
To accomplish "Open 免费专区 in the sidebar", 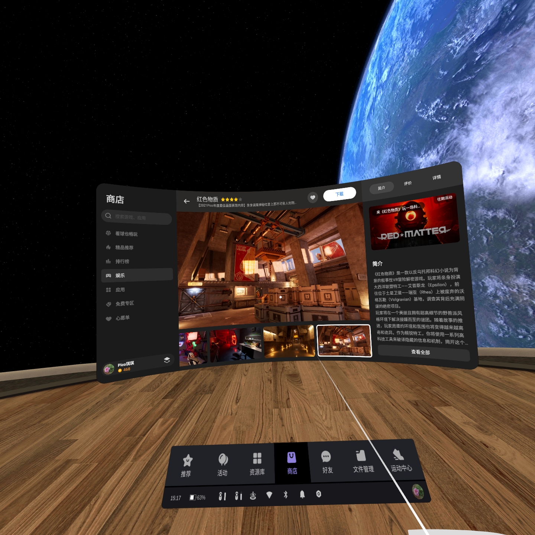I will pos(137,304).
